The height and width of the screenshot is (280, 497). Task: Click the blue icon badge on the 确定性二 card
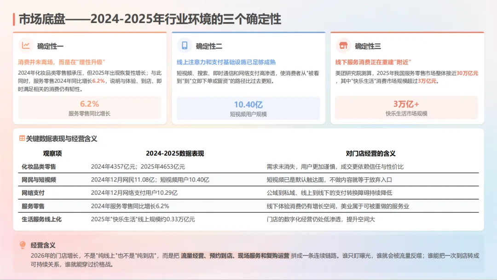tap(184, 46)
